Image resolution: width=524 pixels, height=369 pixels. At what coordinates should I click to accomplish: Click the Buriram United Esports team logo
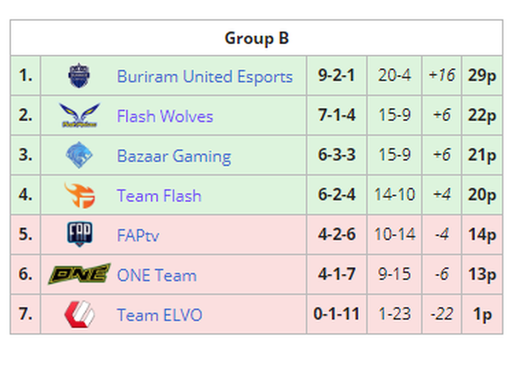coord(79,76)
